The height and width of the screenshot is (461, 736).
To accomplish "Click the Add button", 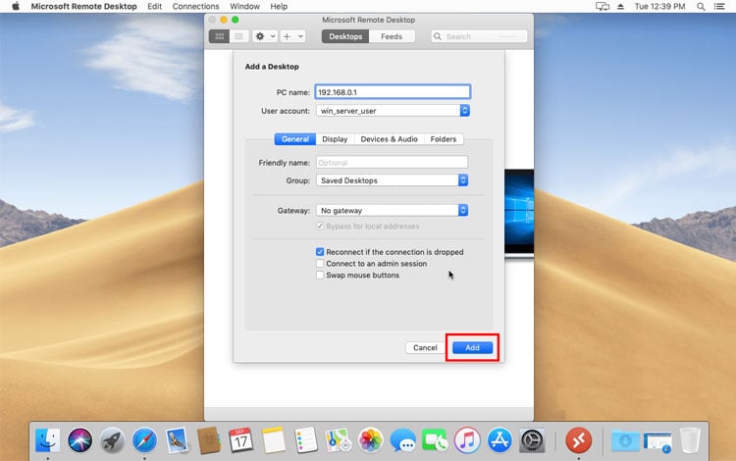I will pos(472,347).
